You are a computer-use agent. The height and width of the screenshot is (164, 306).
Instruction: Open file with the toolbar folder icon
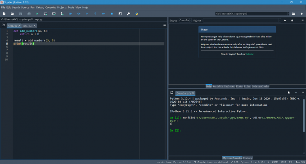(12, 14)
